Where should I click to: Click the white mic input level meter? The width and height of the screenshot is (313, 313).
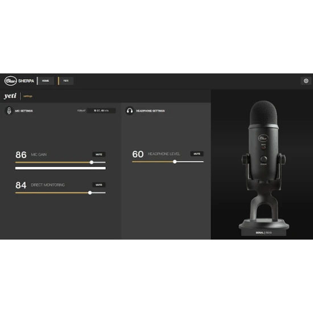(60, 168)
